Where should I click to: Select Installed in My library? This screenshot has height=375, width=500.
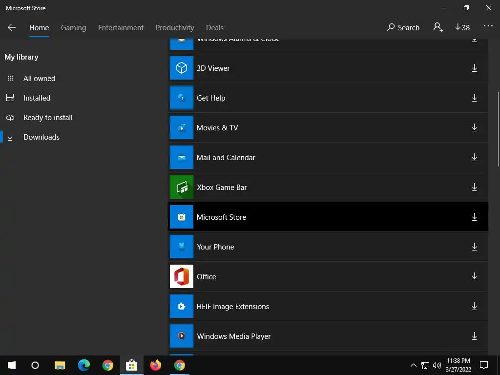coord(37,98)
